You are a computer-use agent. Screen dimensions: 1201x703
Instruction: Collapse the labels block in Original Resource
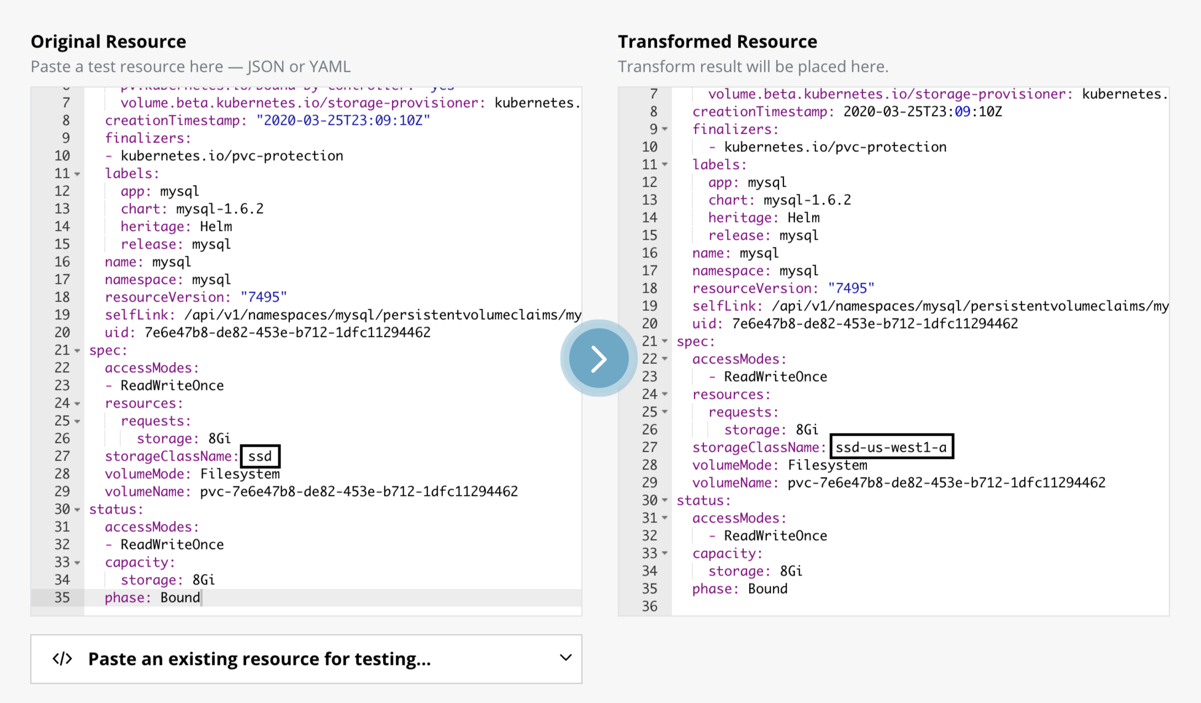pyautogui.click(x=77, y=173)
